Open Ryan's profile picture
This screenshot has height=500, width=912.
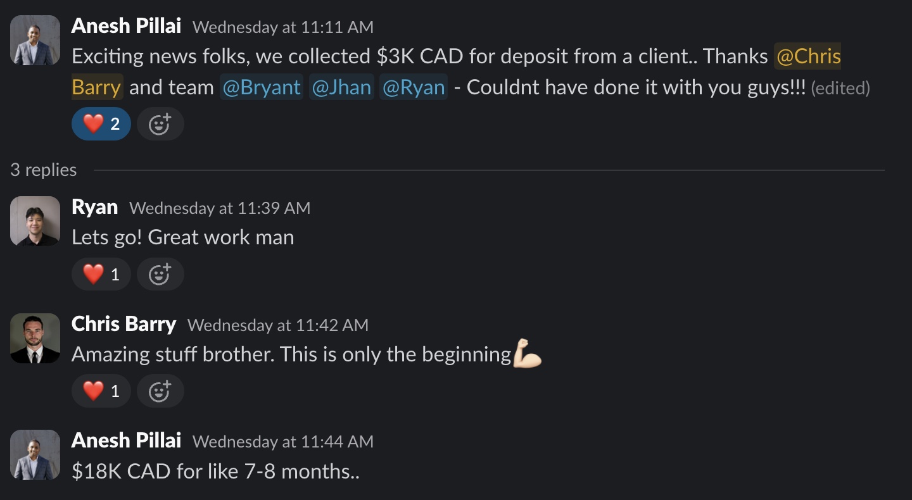point(35,221)
